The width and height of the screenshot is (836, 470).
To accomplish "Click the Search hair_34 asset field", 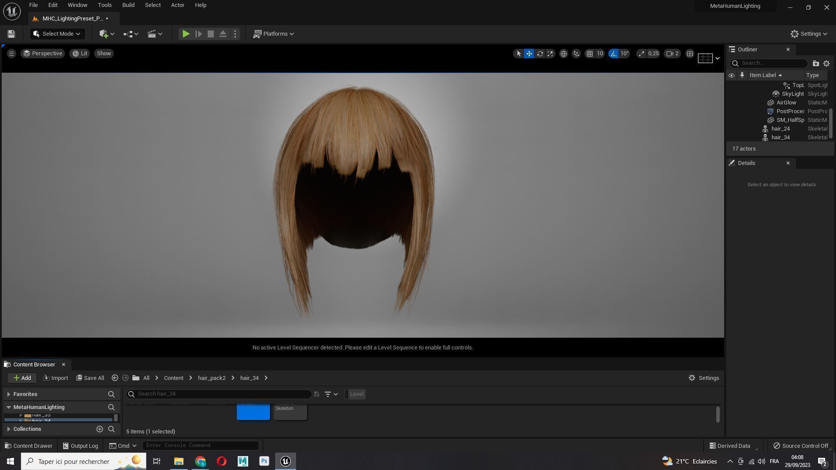I will coord(219,394).
